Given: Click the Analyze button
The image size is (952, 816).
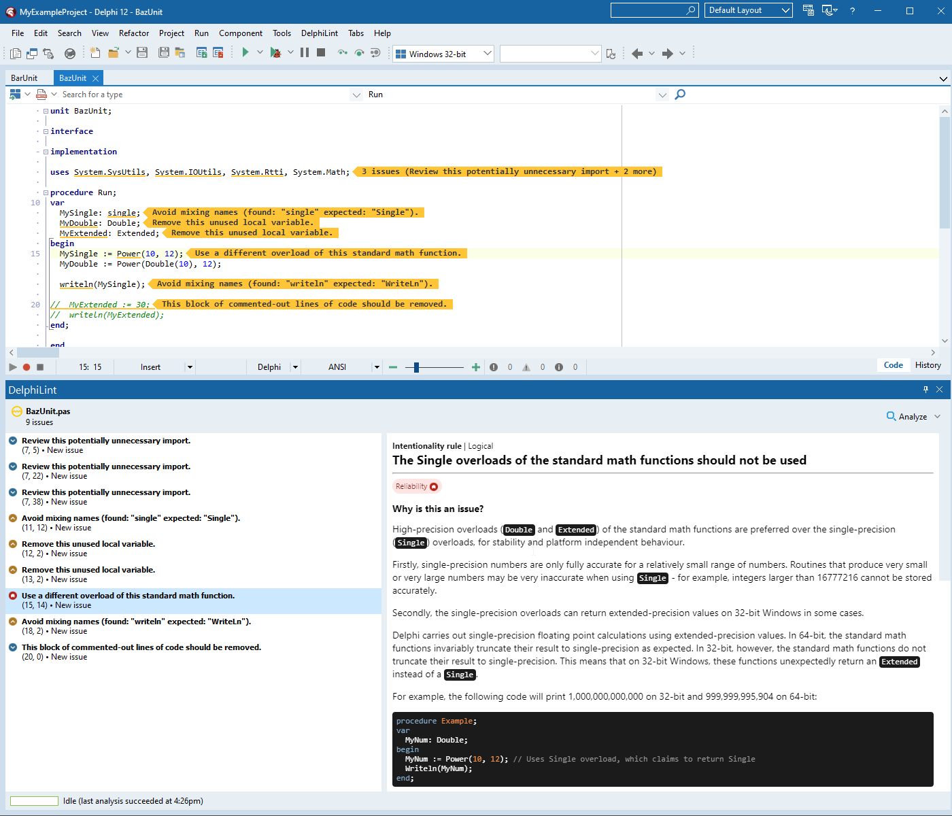Looking at the screenshot, I should (x=906, y=417).
